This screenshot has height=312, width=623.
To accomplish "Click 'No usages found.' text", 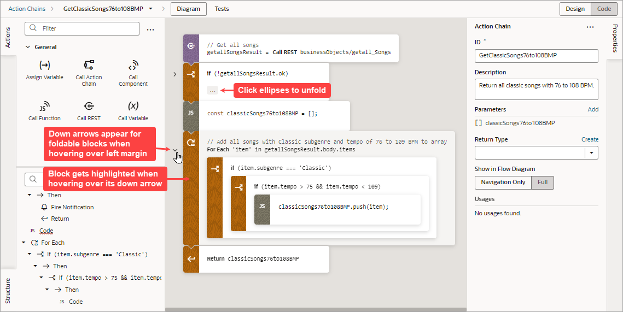I will click(498, 213).
